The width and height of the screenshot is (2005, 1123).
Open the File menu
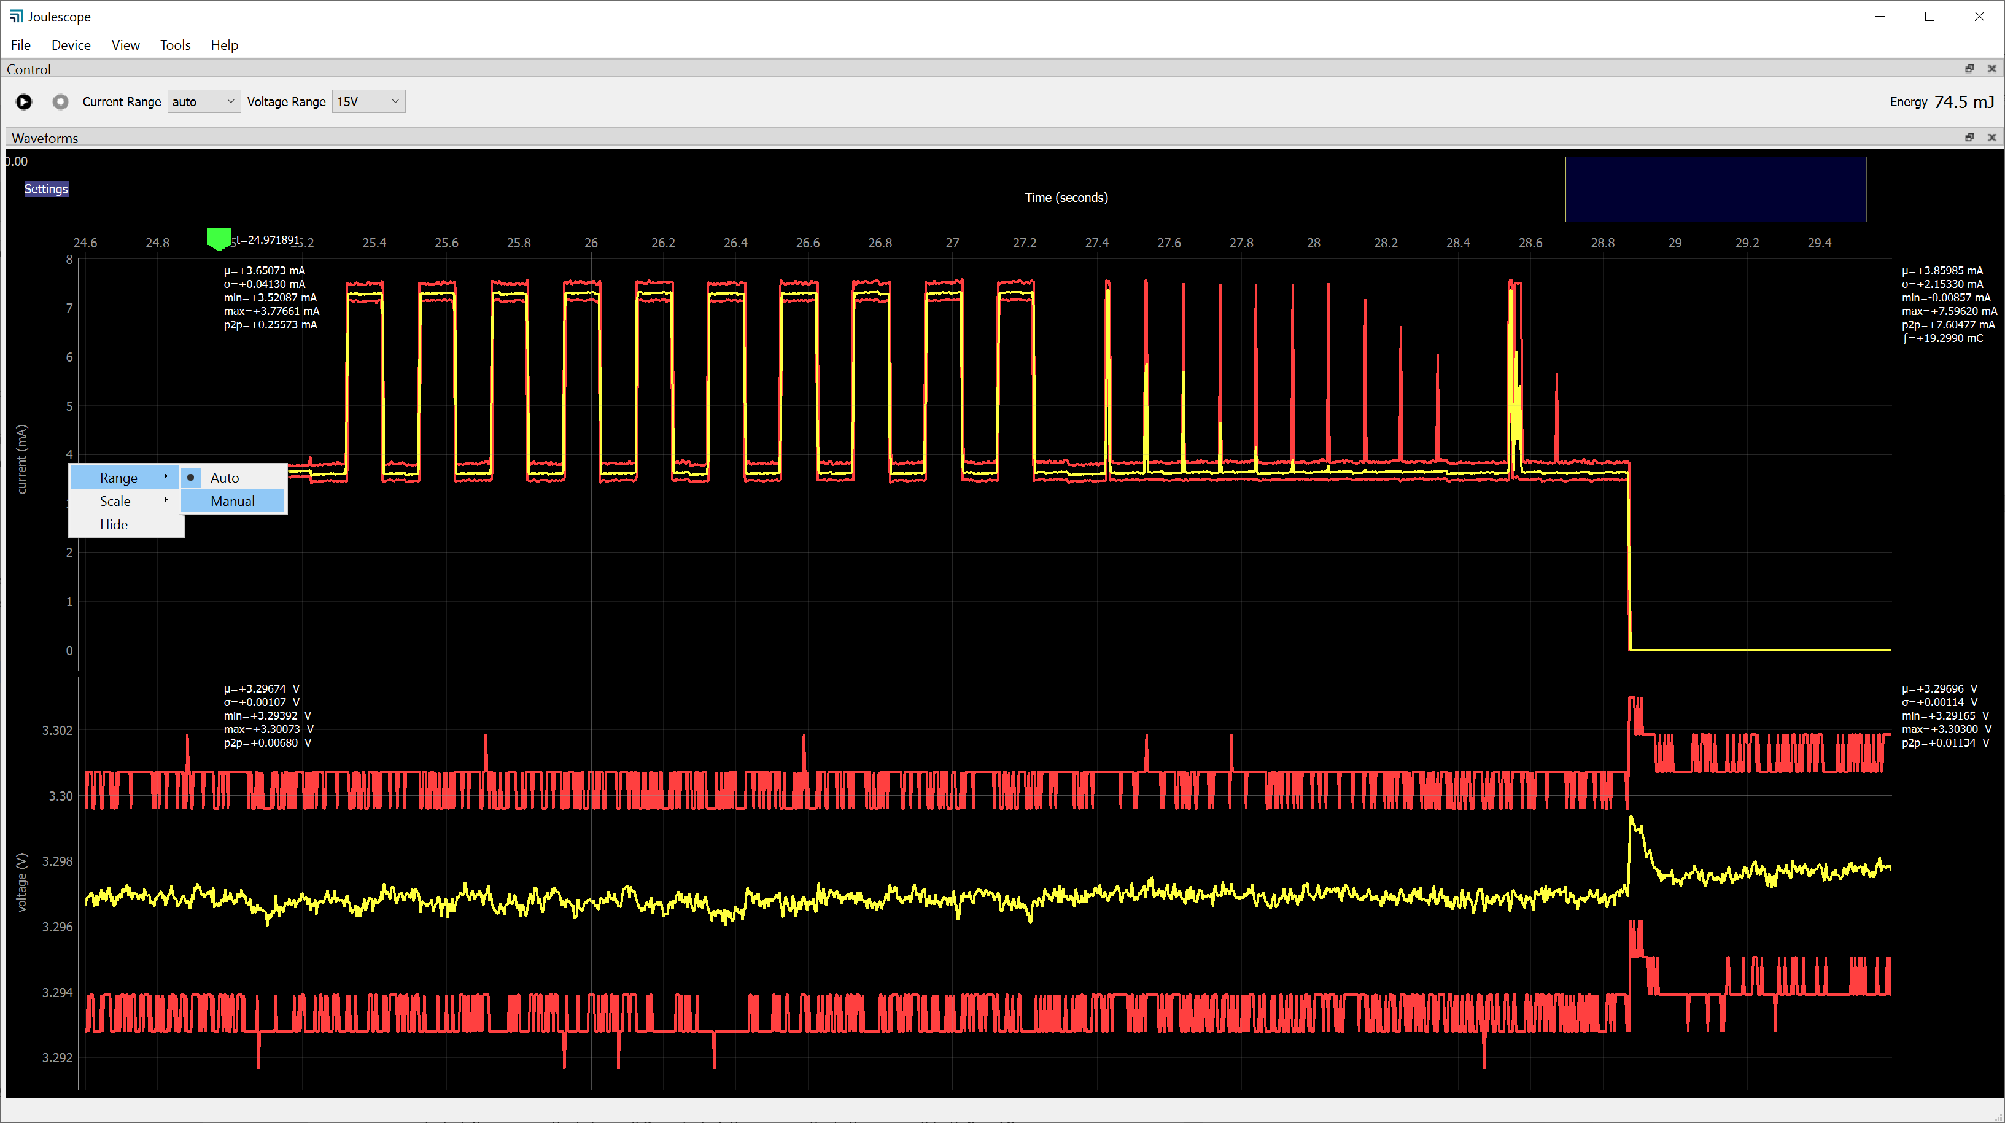tap(21, 45)
